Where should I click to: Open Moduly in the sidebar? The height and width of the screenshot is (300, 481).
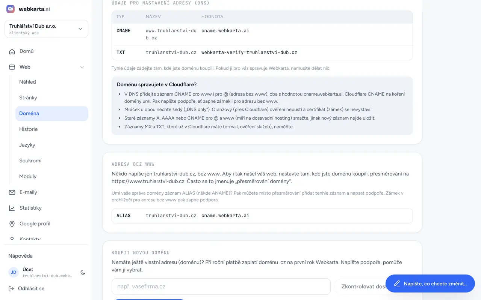point(51,176)
